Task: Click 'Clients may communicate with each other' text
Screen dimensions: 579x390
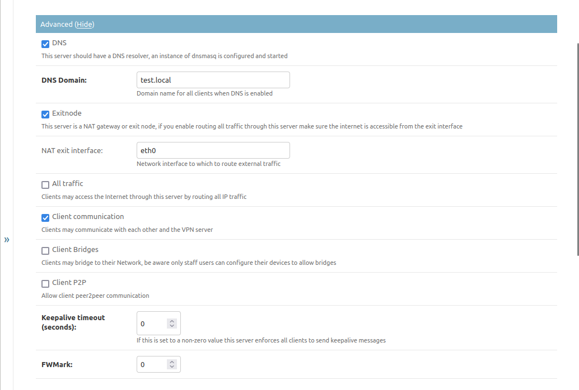Action: pos(127,230)
